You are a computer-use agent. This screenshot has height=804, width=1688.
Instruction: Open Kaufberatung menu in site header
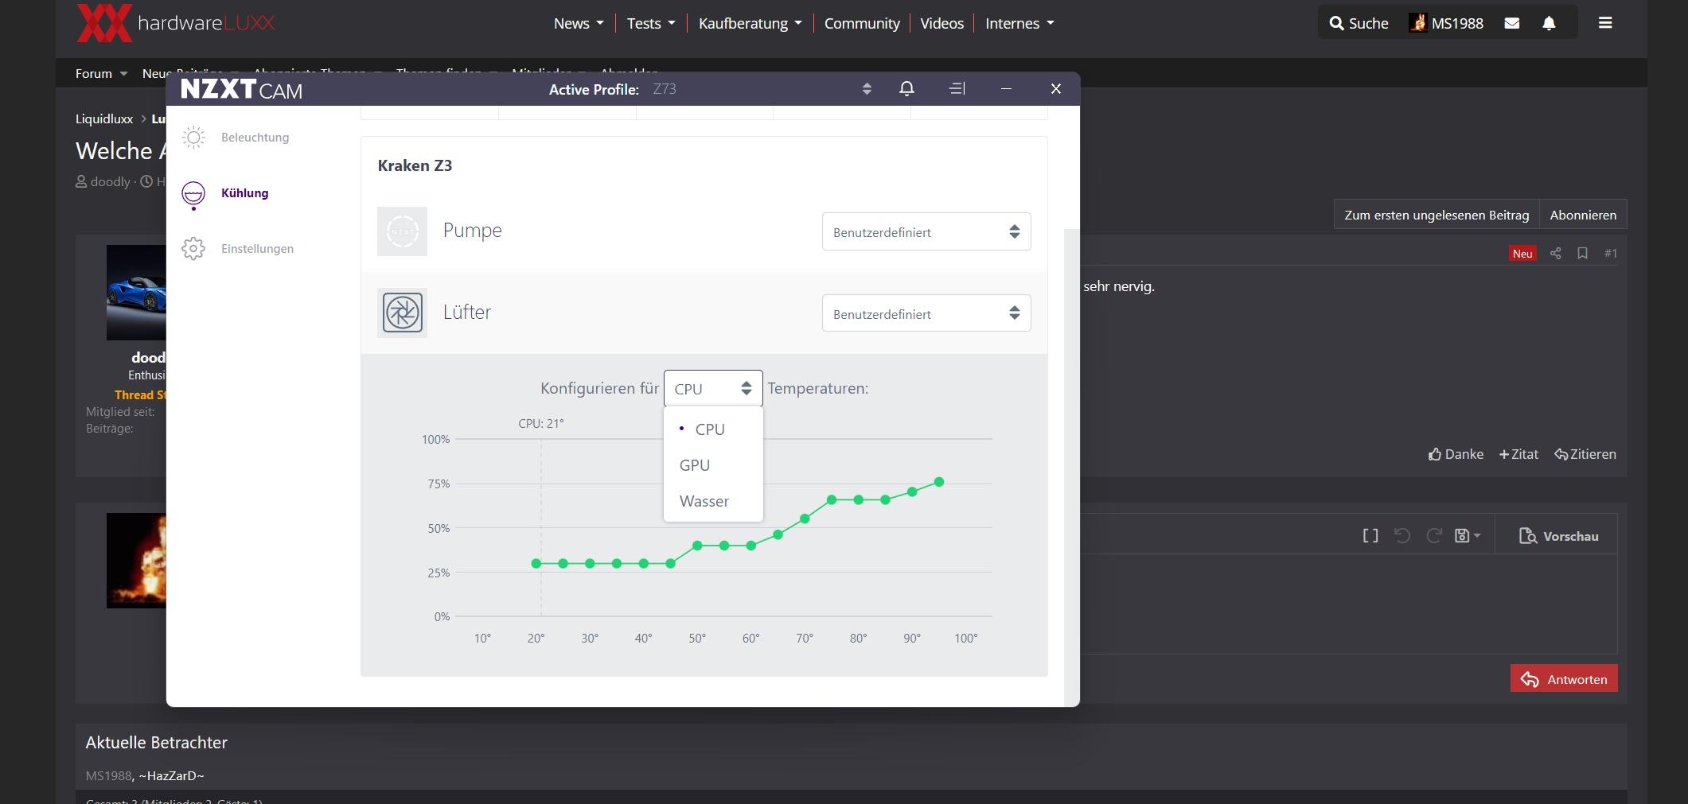pos(750,23)
